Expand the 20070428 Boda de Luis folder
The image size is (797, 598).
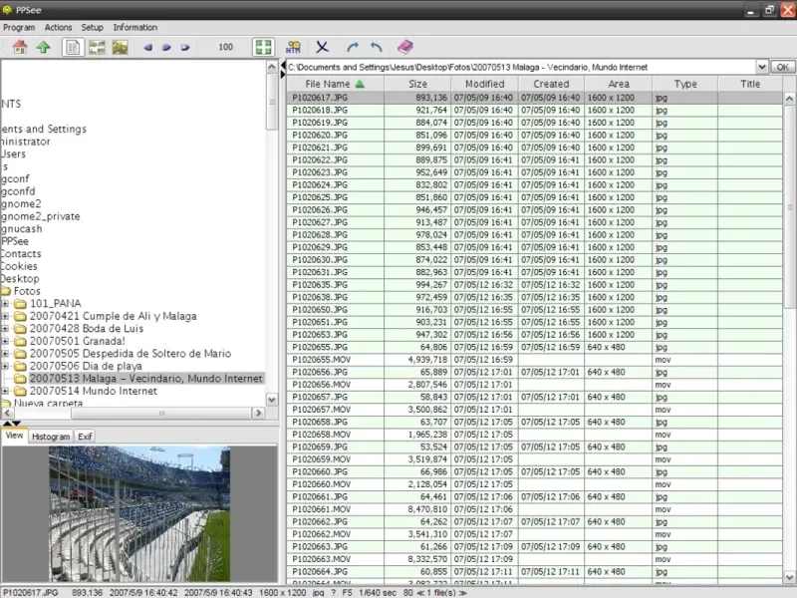pyautogui.click(x=5, y=329)
